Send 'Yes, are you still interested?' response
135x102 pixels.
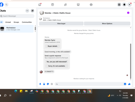pyautogui.click(x=57, y=62)
